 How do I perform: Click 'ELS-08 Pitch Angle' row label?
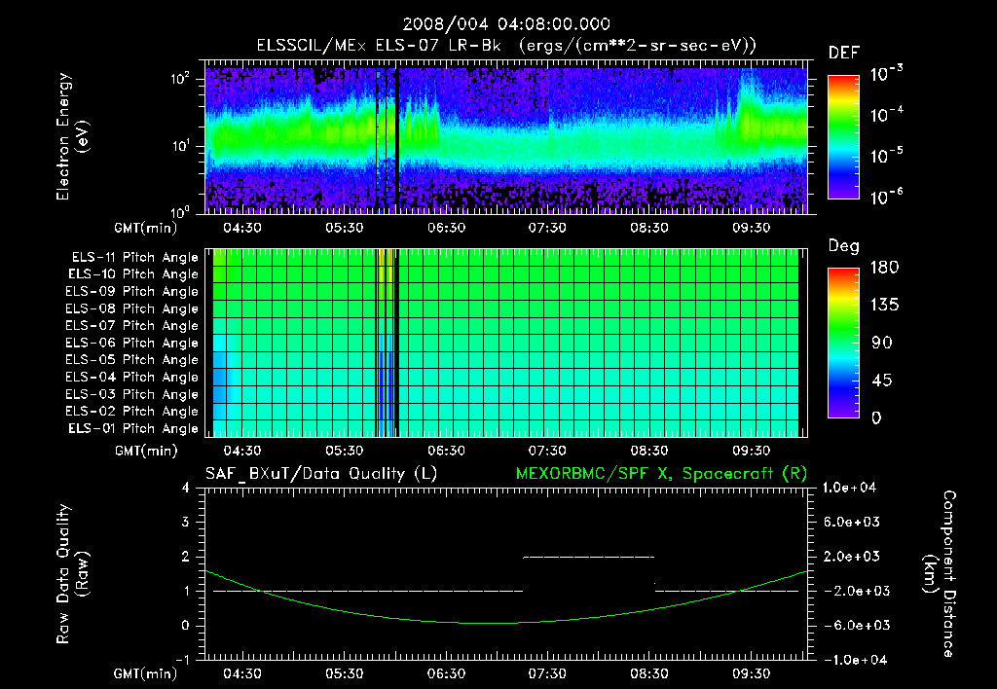point(132,308)
